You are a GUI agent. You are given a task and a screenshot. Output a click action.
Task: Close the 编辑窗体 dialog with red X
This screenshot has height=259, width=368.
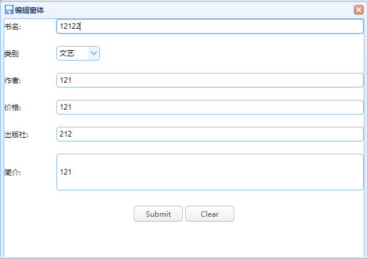[x=359, y=10]
